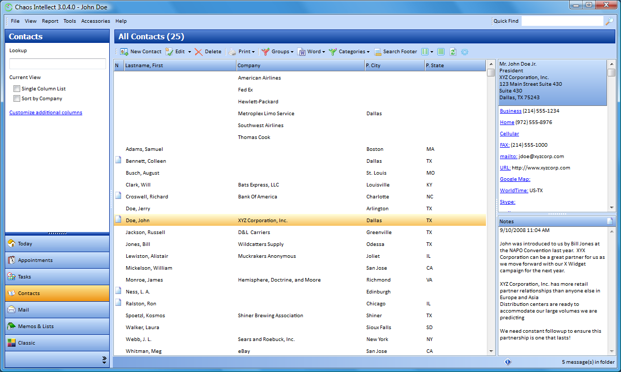The height and width of the screenshot is (372, 621).
Task: Click the green refresh icon in toolbar
Action: (x=453, y=52)
